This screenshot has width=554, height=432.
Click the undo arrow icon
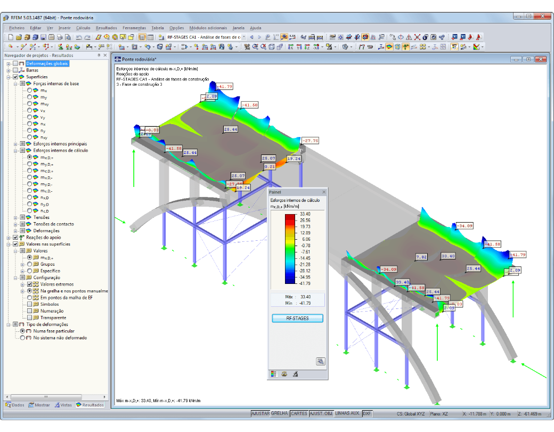(79, 37)
